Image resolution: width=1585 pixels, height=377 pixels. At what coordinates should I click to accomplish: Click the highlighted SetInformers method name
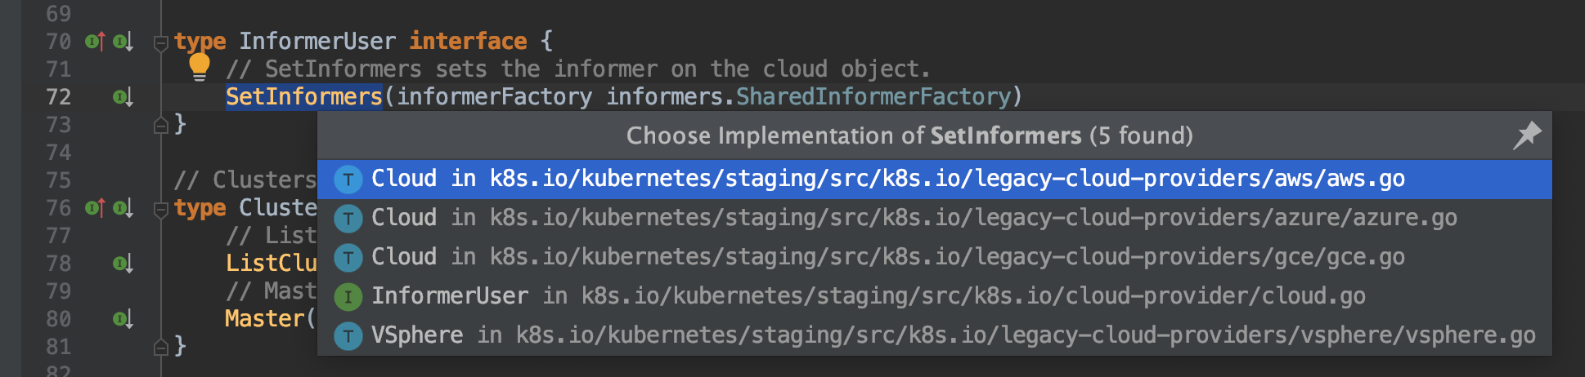point(304,97)
